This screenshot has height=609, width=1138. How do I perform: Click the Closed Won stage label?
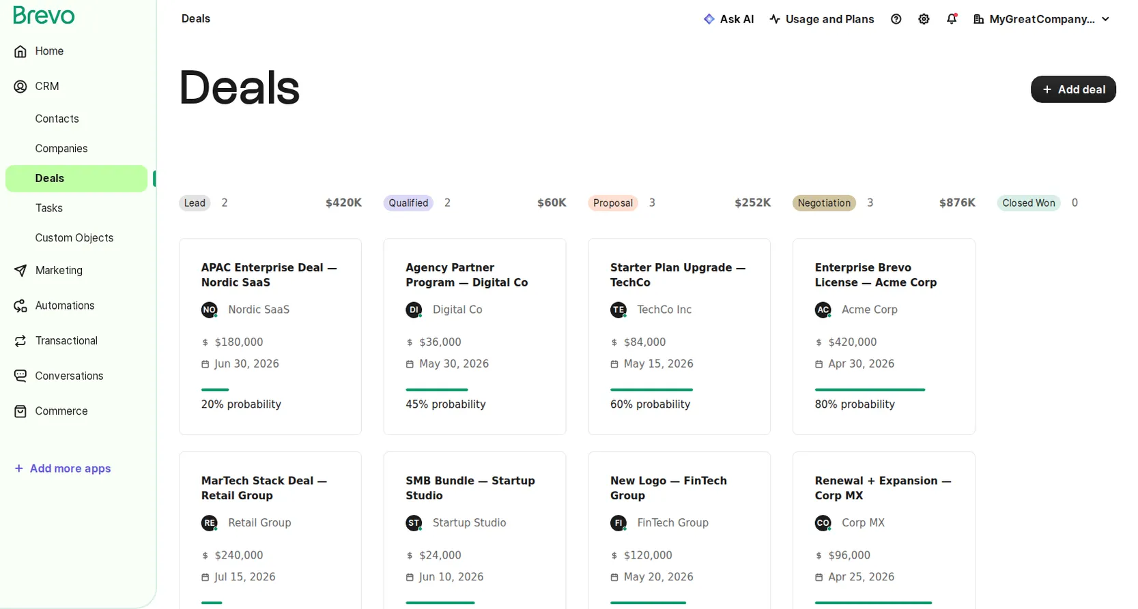coord(1029,203)
